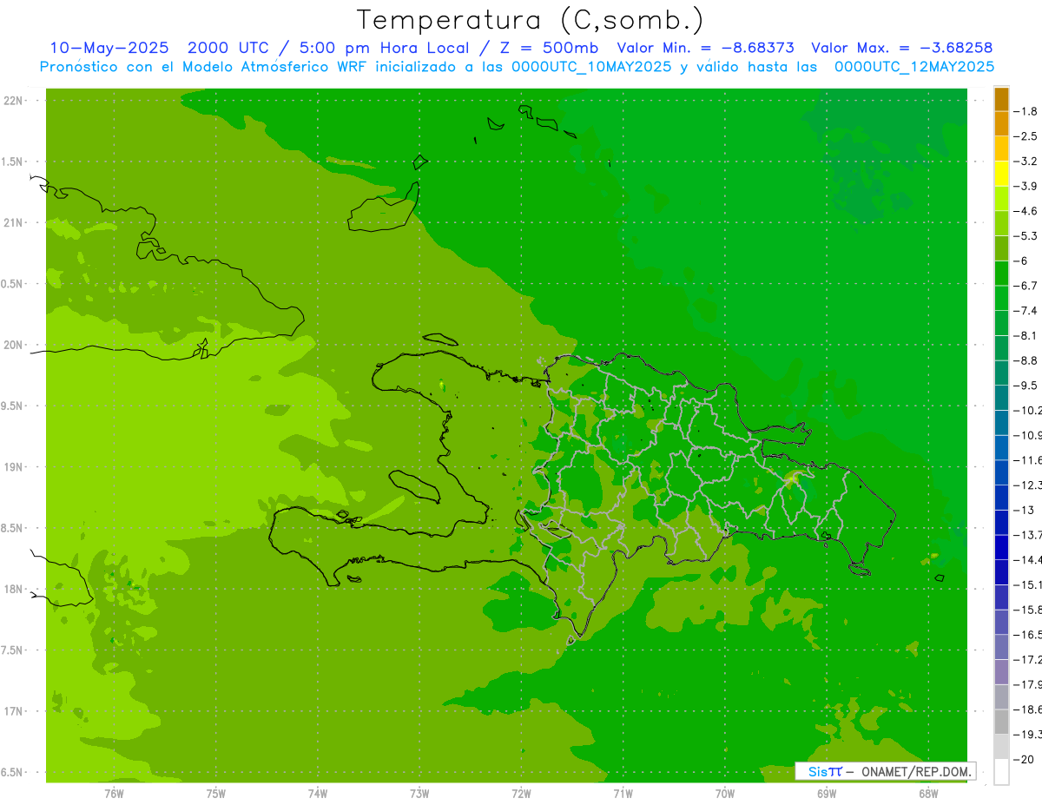Viewport: 1042px width, 805px height.
Task: Click the '19N' latitude axis label
Action: tap(13, 467)
